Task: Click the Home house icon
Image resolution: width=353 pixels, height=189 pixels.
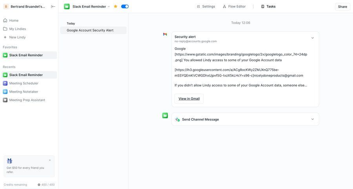Action: coord(5,20)
